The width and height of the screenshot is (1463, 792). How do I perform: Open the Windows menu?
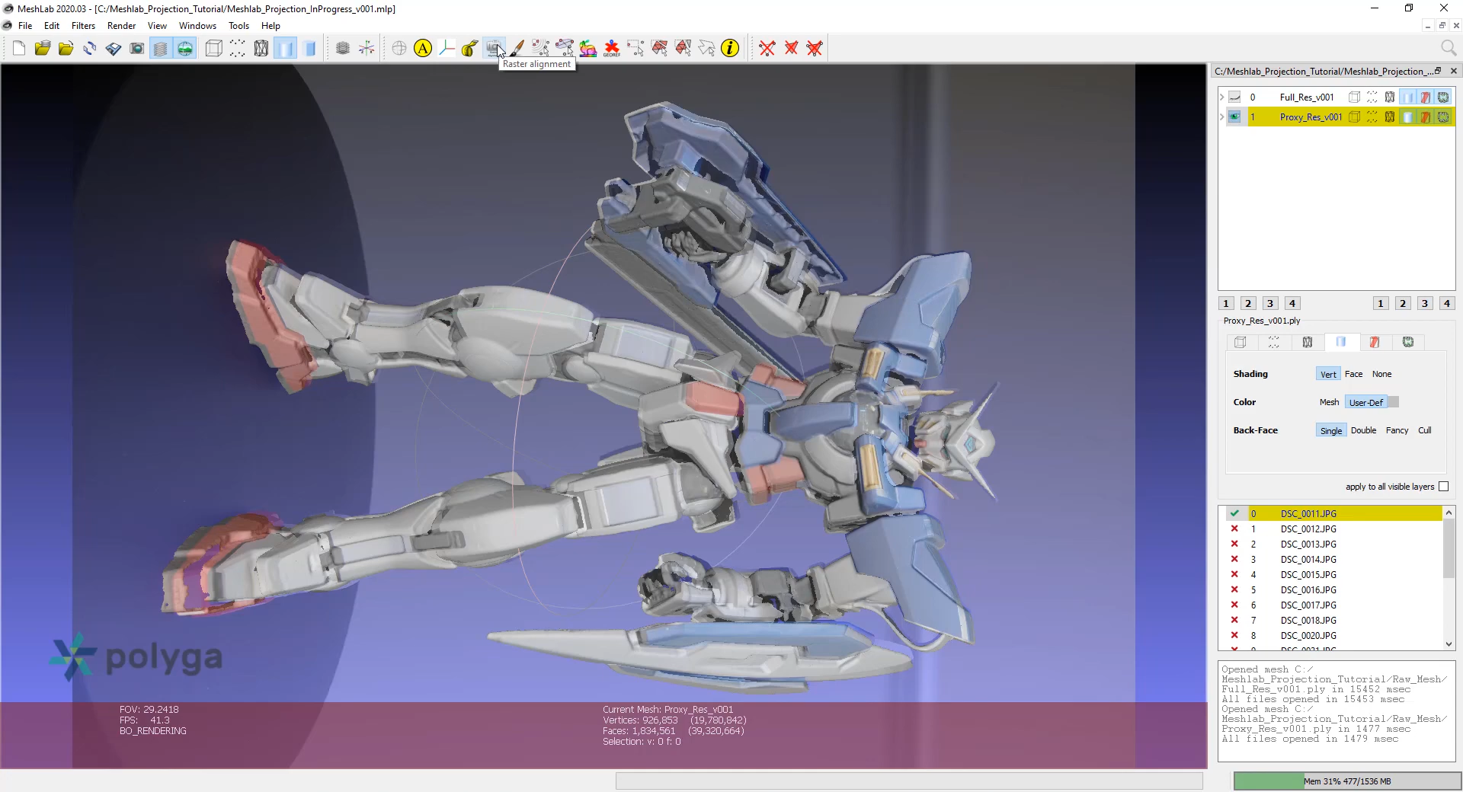197,26
